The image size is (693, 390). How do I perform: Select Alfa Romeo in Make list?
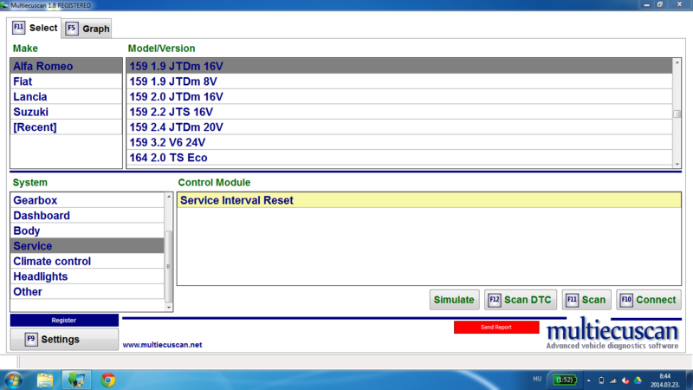point(67,66)
